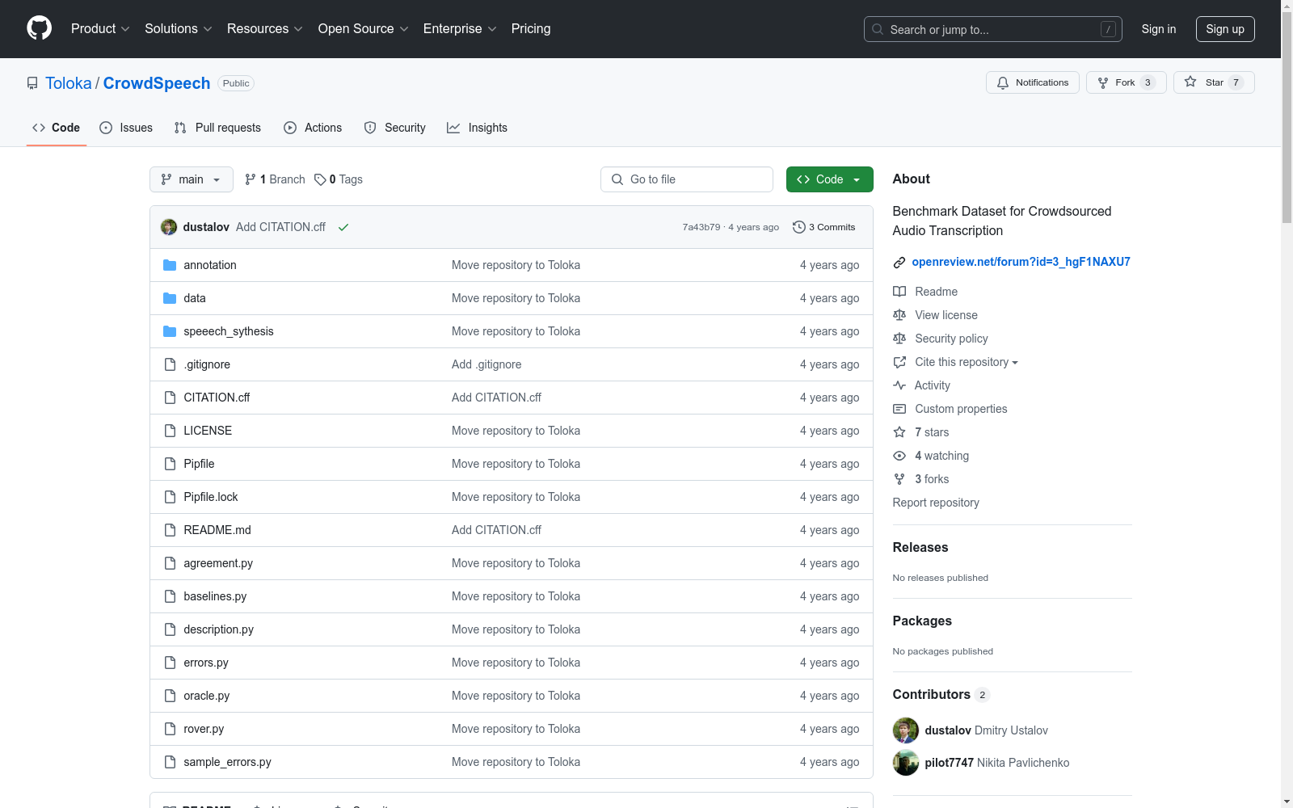Viewport: 1293px width, 808px height.
Task: Click the fork icon beside 3 forks
Action: tap(899, 479)
